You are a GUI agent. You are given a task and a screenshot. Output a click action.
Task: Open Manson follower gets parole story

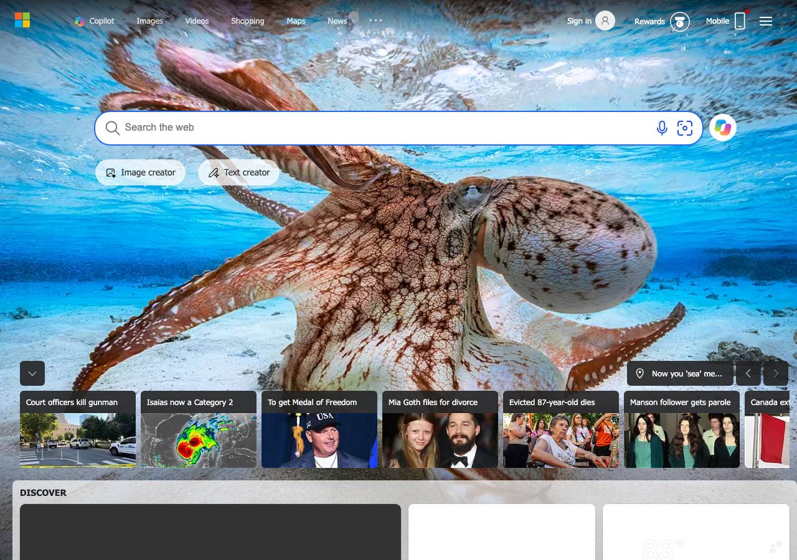click(x=682, y=429)
